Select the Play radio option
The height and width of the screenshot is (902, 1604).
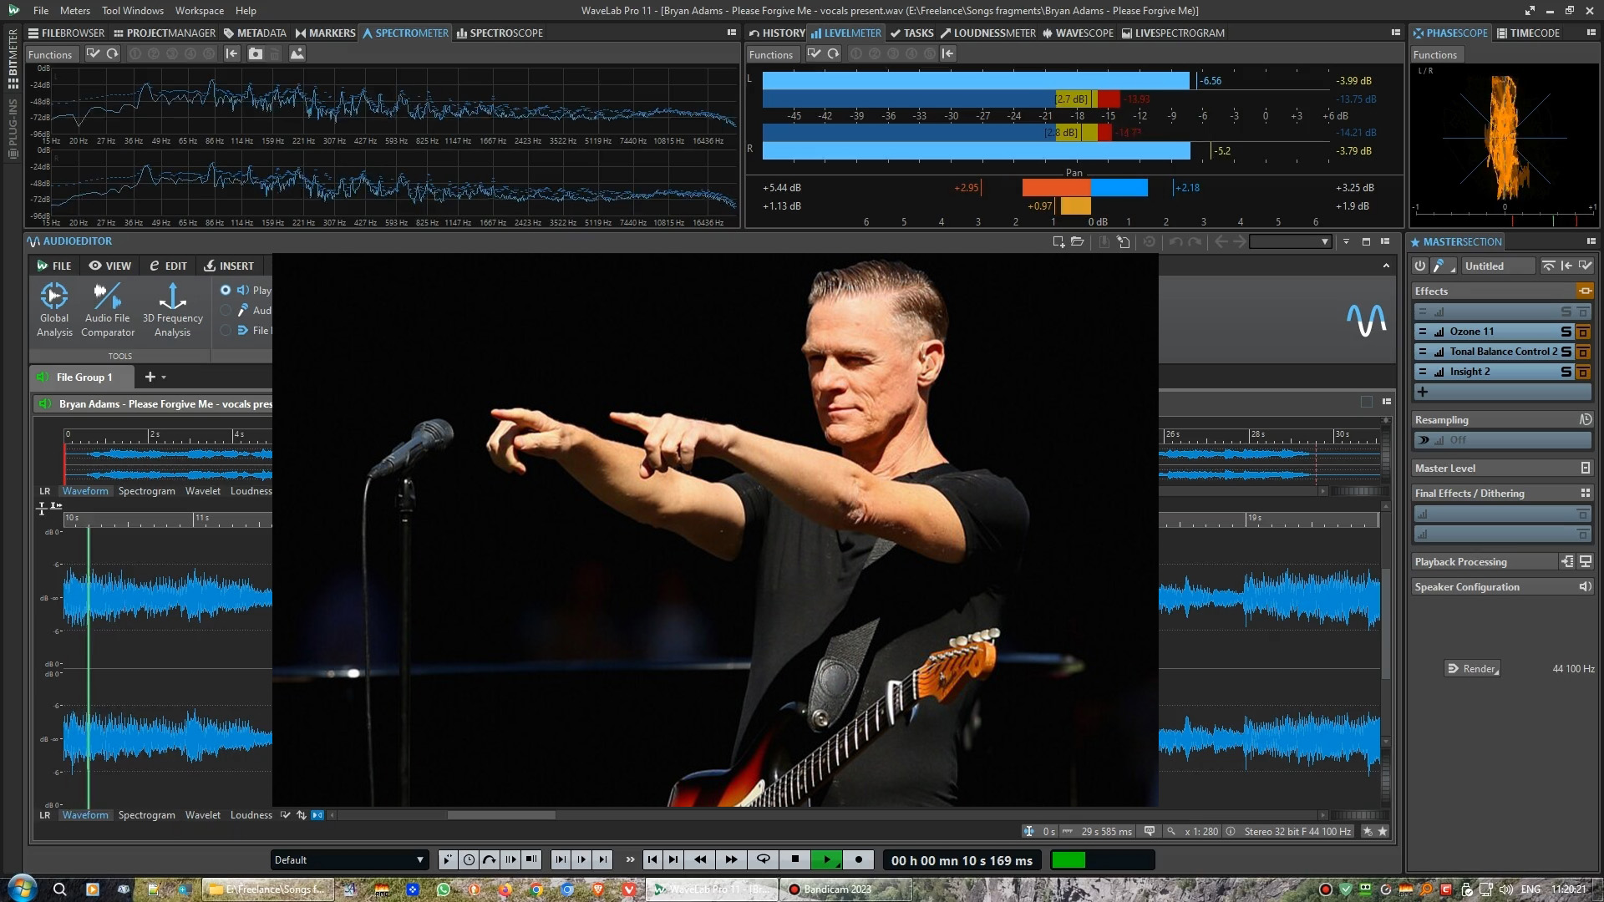[226, 290]
